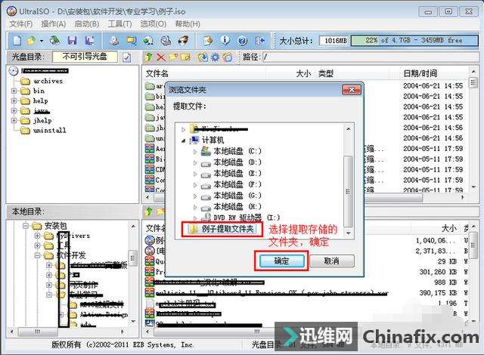The height and width of the screenshot is (355, 484).
Task: Click the blue gear Properties icon
Action: pos(215,57)
